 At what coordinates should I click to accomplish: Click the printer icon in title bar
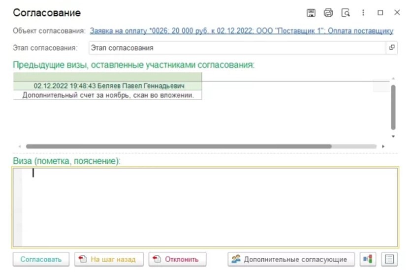[x=328, y=13]
